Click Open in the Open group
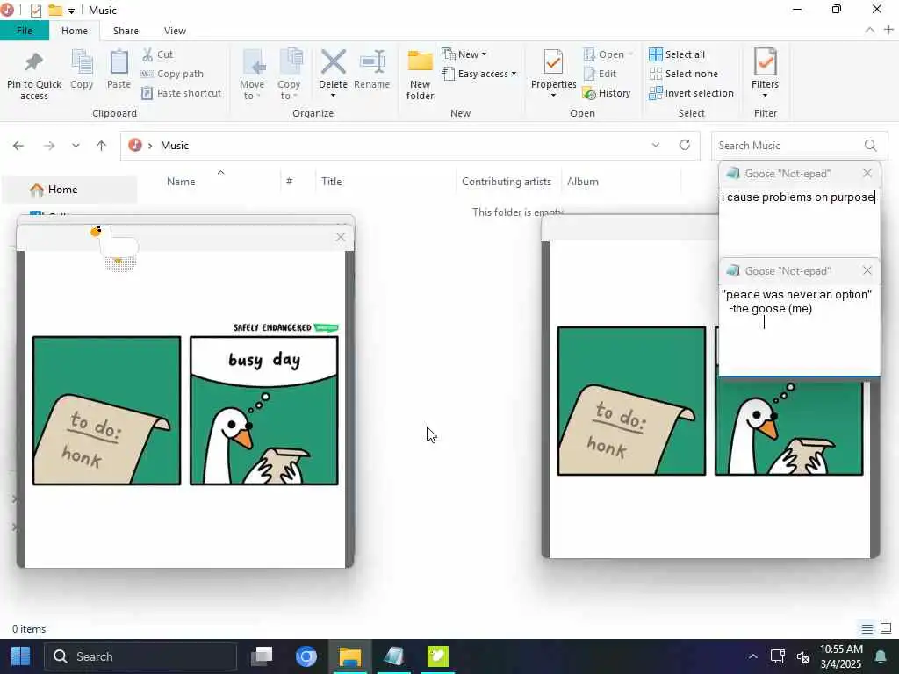The width and height of the screenshot is (899, 674). click(x=608, y=54)
